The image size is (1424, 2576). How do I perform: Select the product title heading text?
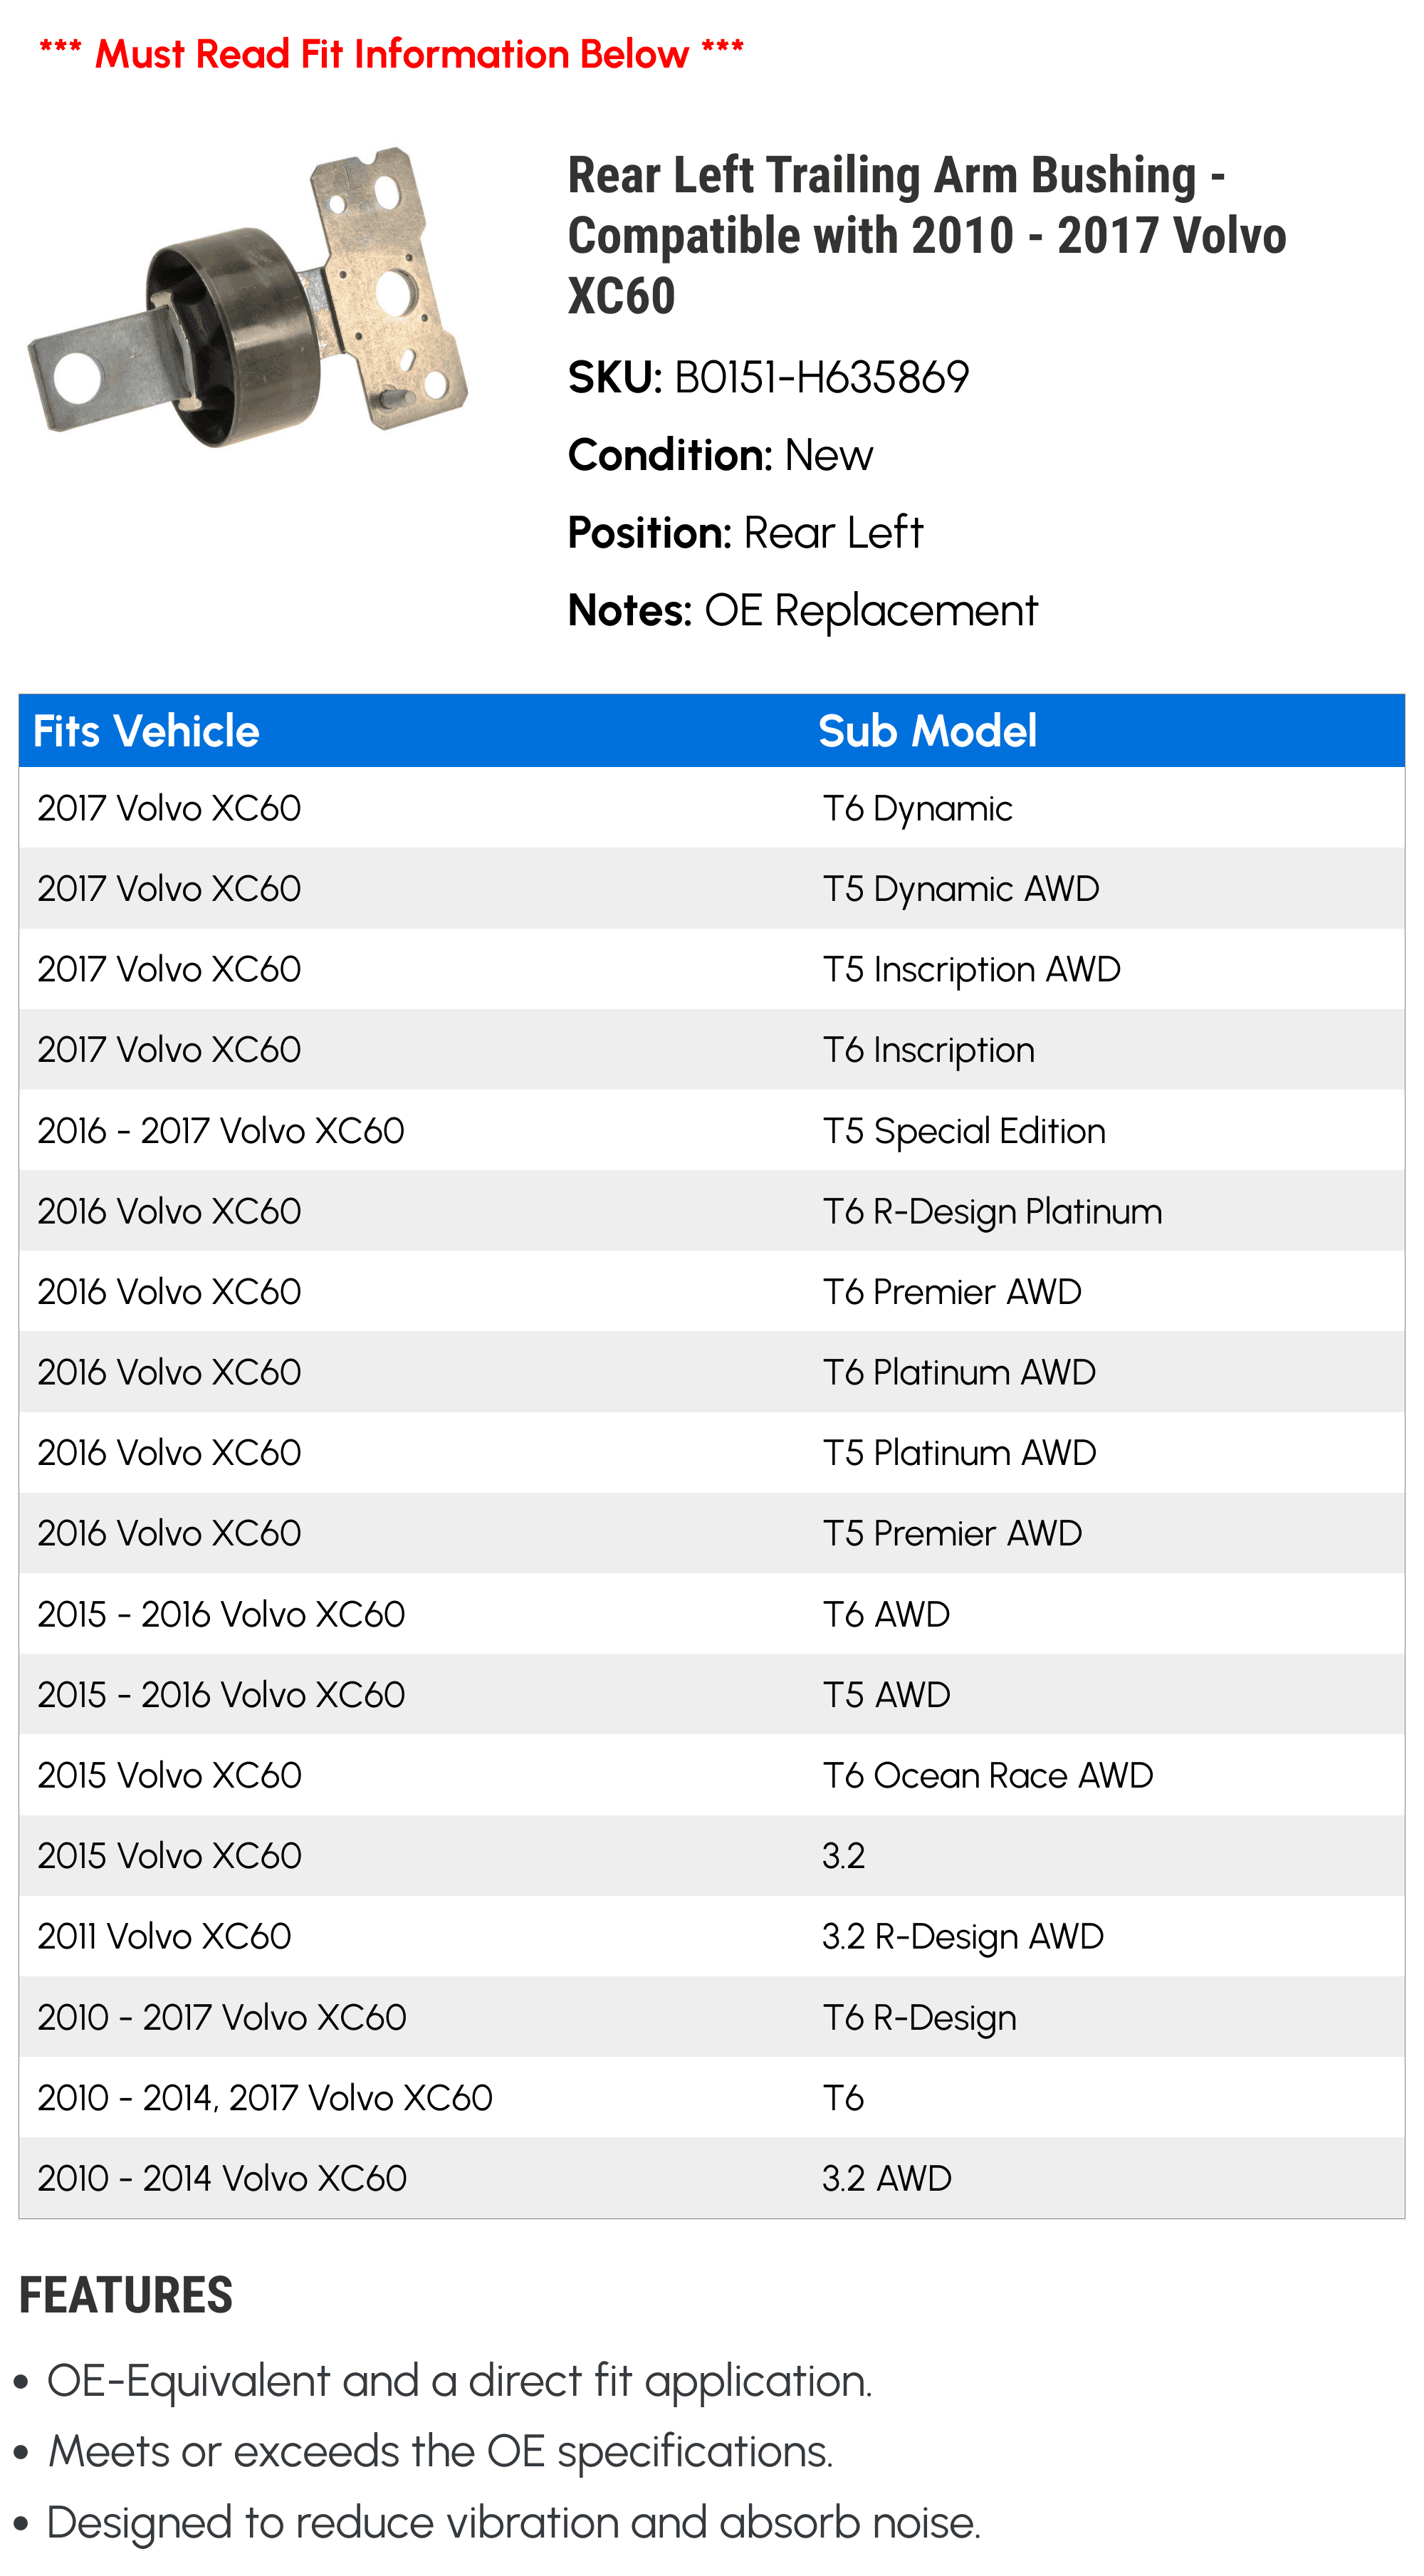pos(927,235)
